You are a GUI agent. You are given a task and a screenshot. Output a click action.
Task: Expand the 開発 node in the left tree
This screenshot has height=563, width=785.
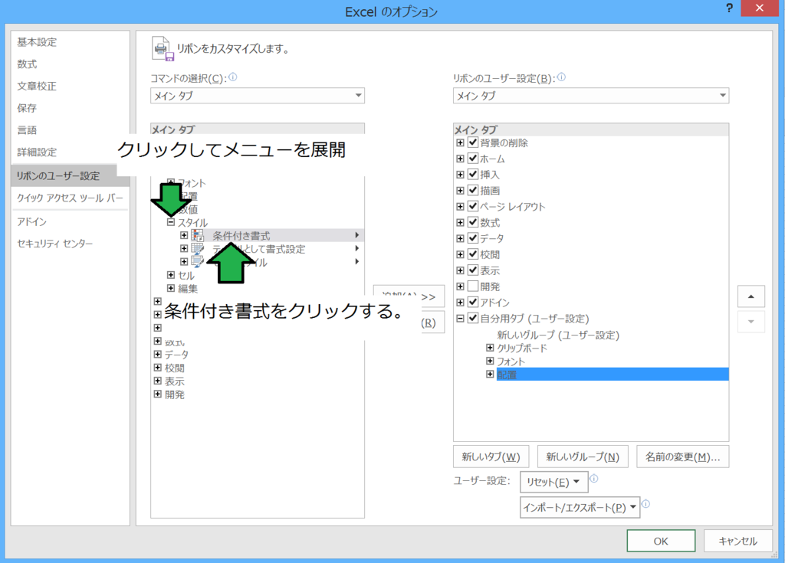(x=158, y=394)
